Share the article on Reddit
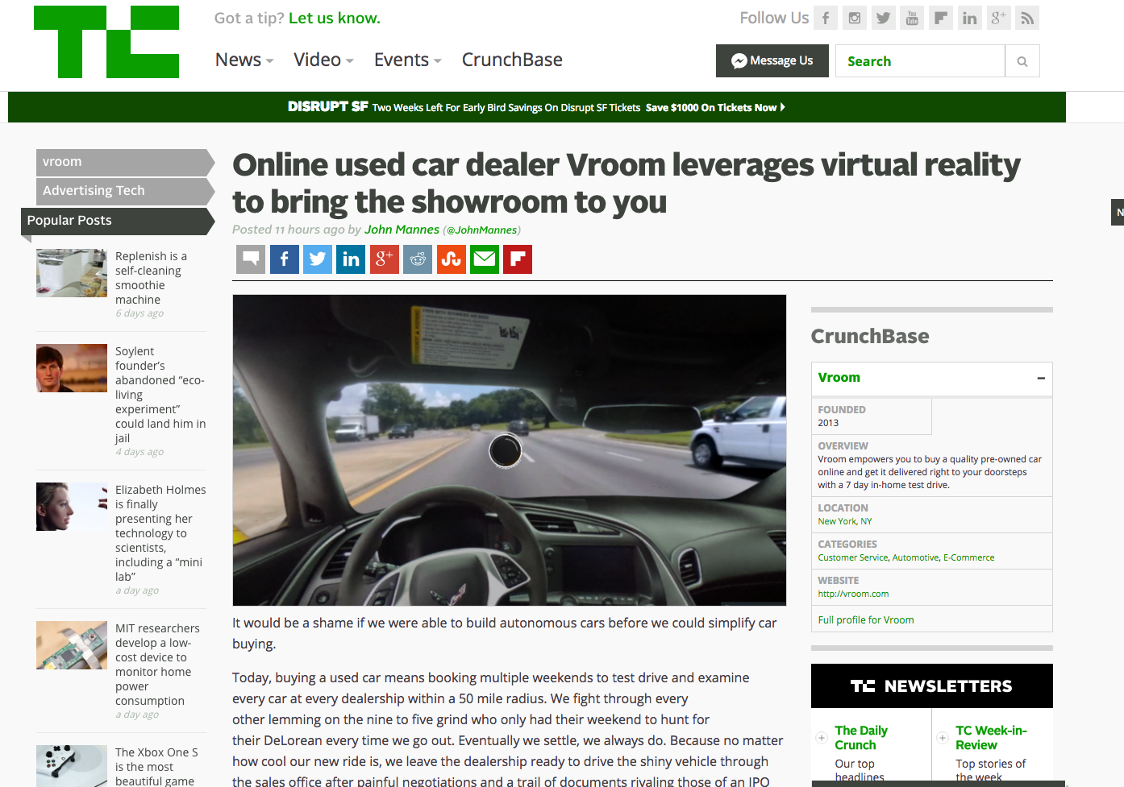The image size is (1124, 787). click(x=418, y=259)
